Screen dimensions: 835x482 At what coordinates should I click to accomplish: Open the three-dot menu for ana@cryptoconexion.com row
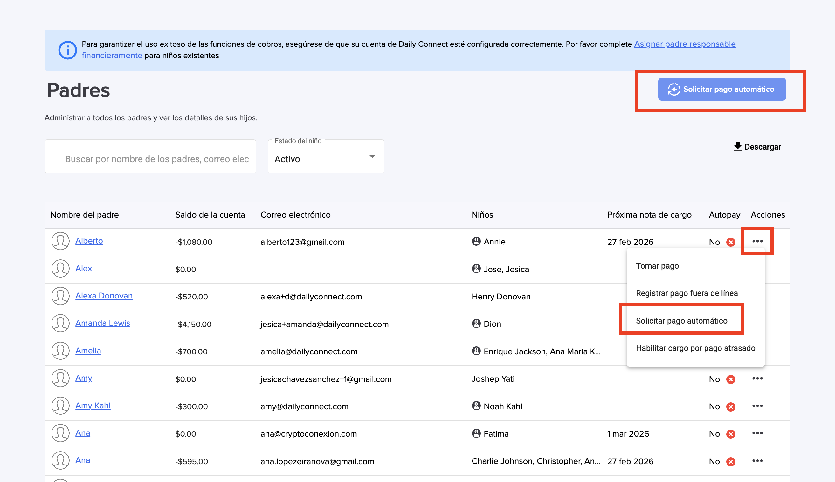coord(757,433)
